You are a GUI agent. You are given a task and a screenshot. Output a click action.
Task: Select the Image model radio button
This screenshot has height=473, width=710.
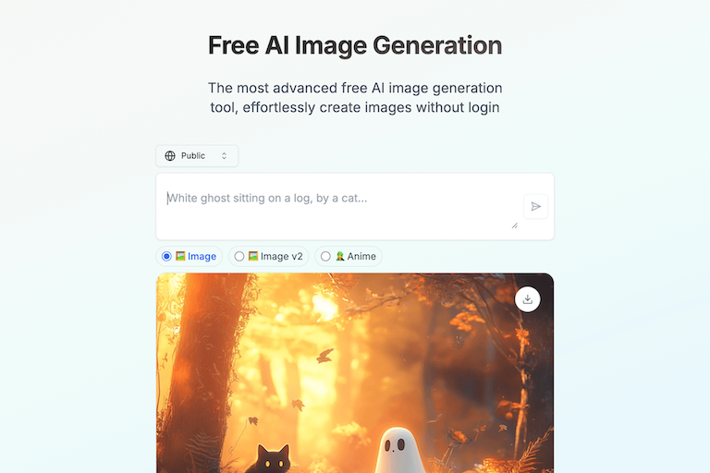(166, 256)
